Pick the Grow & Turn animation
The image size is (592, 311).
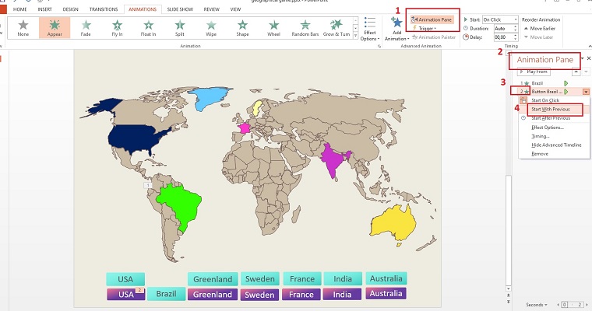[x=337, y=28]
